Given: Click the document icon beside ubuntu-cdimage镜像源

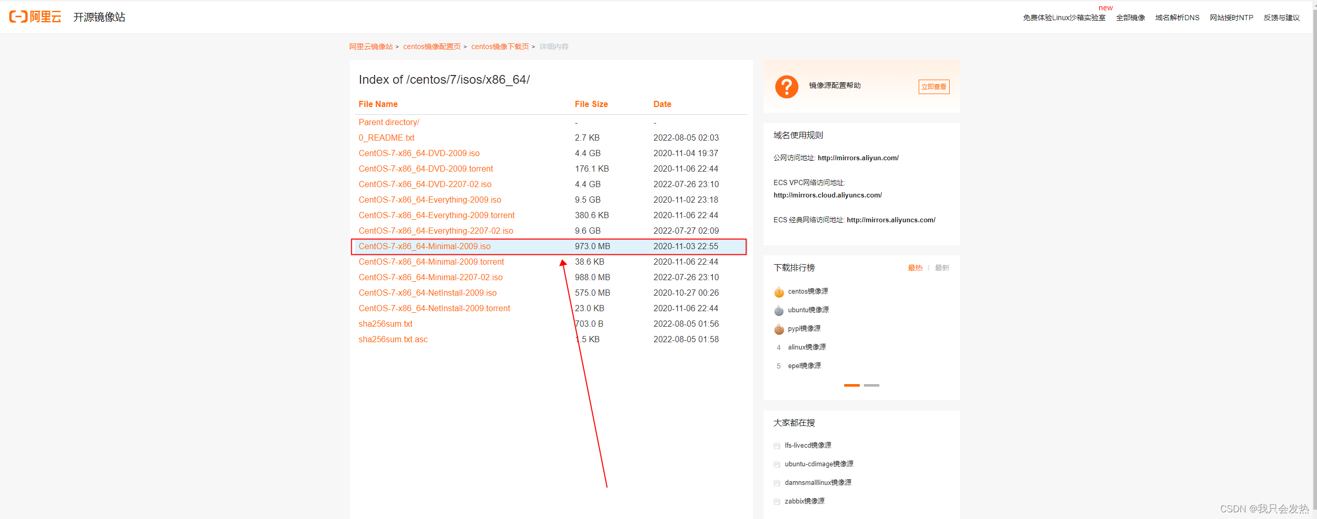Looking at the screenshot, I should (776, 464).
